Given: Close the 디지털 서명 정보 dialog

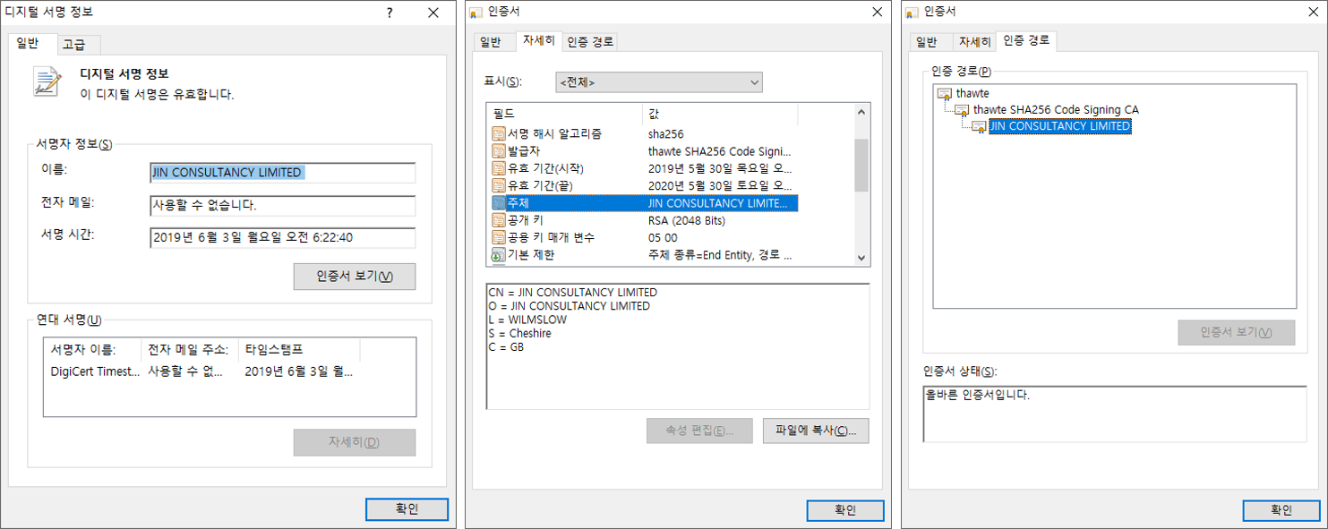Looking at the screenshot, I should [x=433, y=13].
